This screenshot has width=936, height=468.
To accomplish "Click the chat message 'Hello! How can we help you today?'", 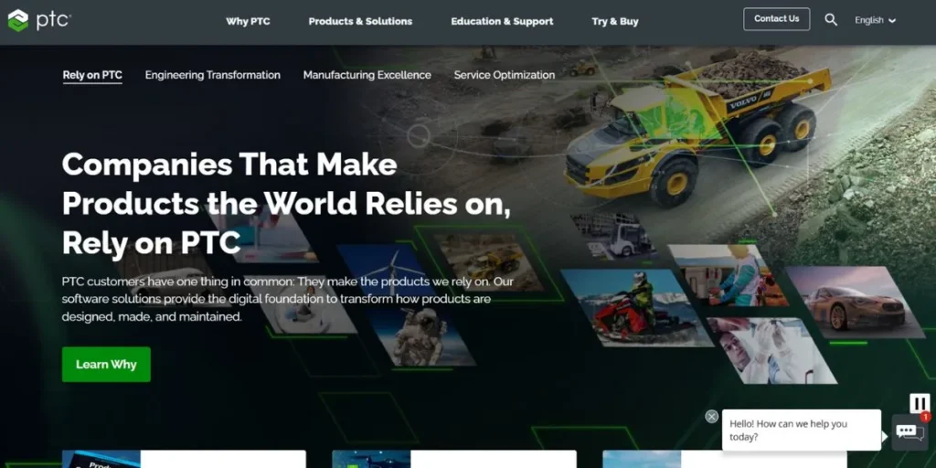I will click(801, 430).
